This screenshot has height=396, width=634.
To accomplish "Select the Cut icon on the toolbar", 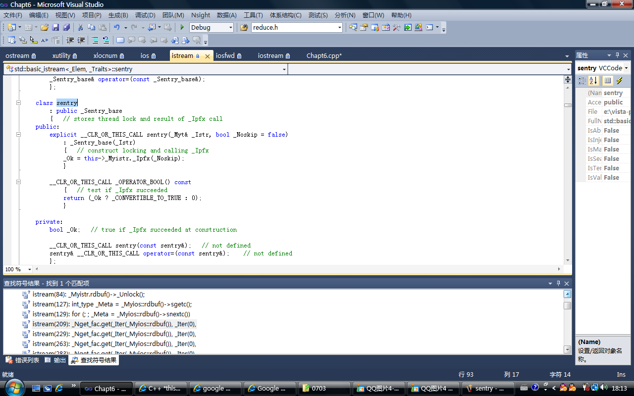I will tap(80, 27).
